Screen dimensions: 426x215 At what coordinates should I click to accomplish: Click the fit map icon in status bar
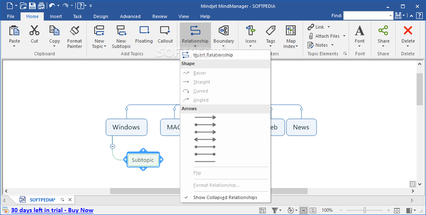tap(397, 210)
